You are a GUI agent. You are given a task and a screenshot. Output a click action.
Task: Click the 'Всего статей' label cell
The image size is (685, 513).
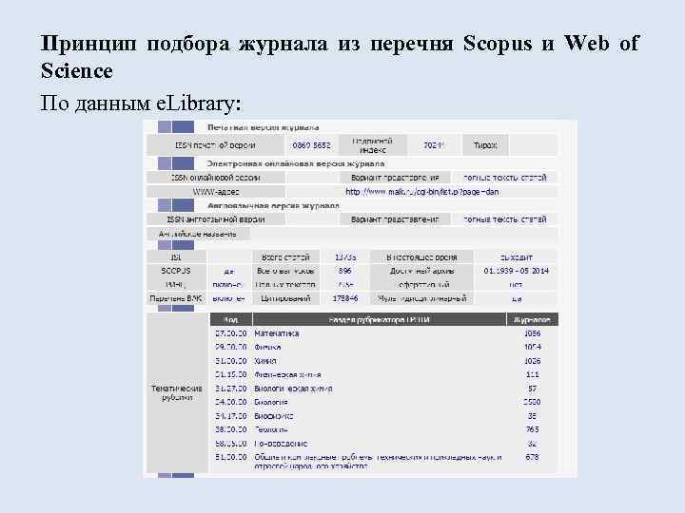[x=285, y=257]
